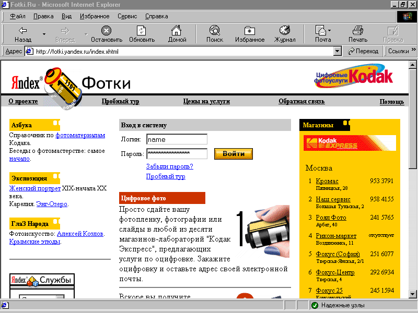
Task: Click the Логин input field
Action: (x=177, y=139)
